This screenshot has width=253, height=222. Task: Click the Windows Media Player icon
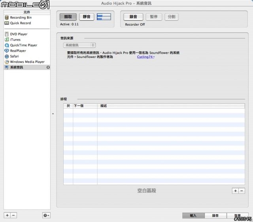[x=7, y=62]
